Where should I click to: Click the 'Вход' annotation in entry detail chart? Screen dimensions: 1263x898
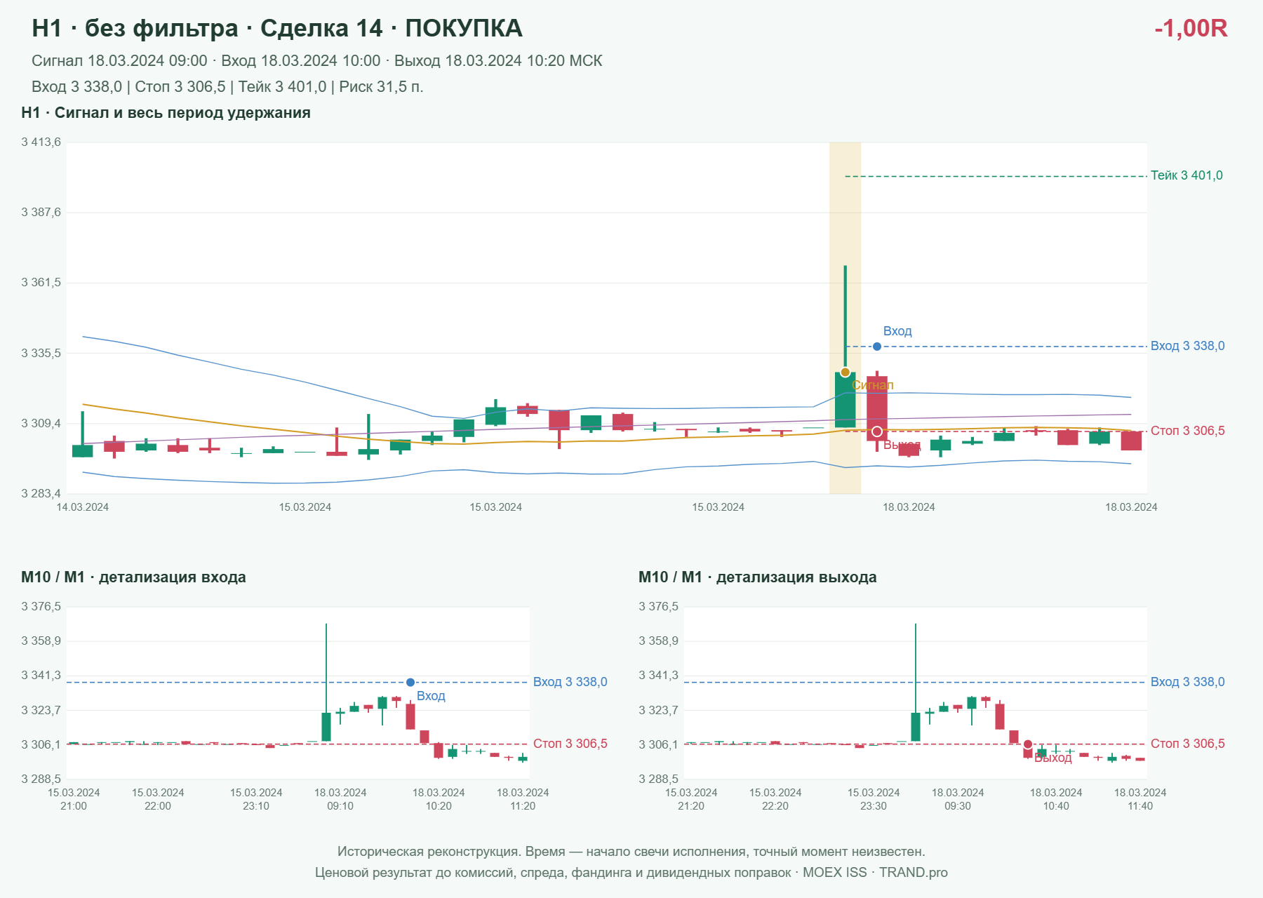[x=431, y=696]
